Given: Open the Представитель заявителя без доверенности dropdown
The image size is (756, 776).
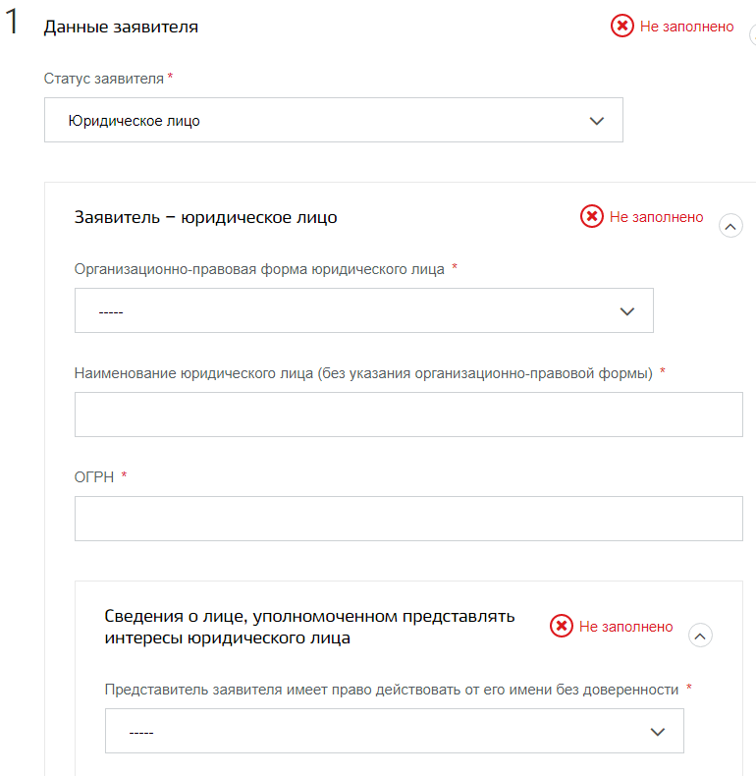Looking at the screenshot, I should coord(395,731).
